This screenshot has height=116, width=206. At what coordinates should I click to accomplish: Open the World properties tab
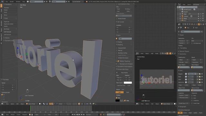pyautogui.click(x=190, y=24)
